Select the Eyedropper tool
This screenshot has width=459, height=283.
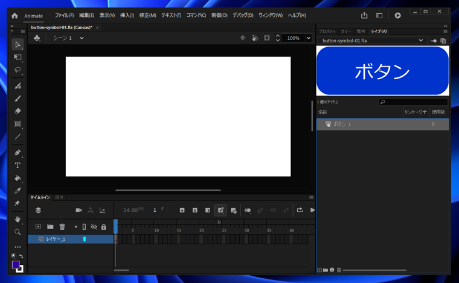[18, 190]
